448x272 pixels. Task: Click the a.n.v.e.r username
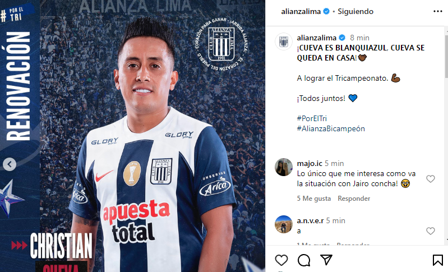tap(310, 220)
